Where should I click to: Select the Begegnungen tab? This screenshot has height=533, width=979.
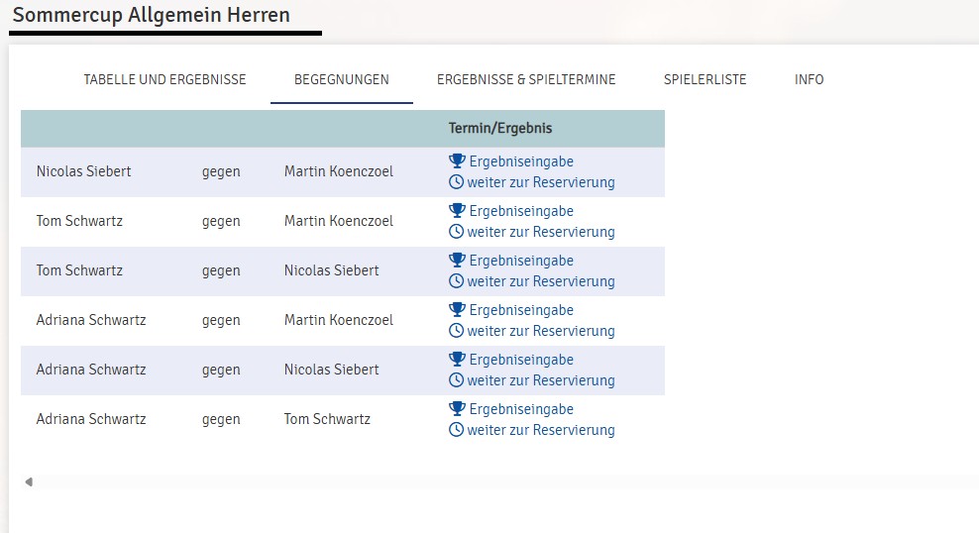click(342, 80)
